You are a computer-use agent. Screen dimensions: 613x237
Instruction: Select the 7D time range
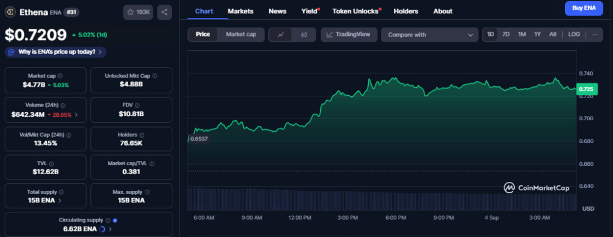[505, 35]
